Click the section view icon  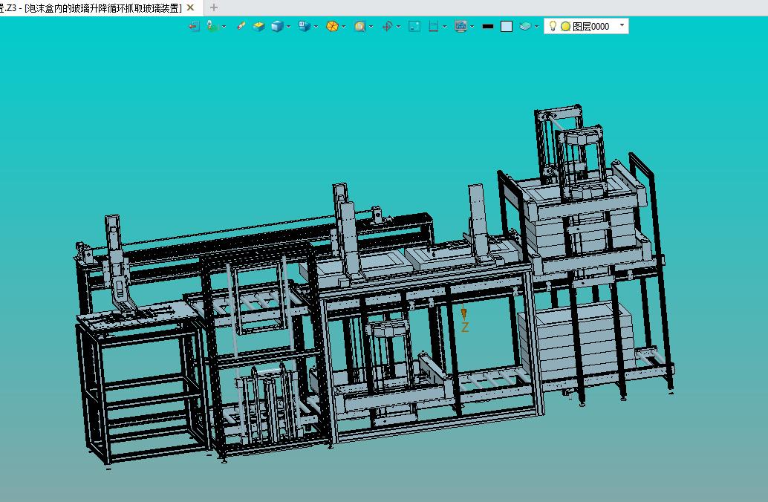(434, 27)
